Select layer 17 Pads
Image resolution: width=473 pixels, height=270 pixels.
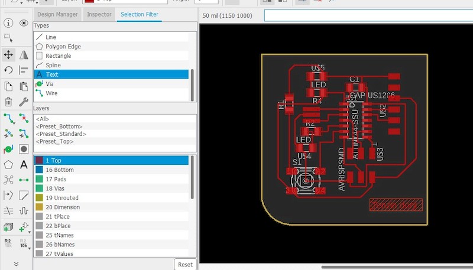pyautogui.click(x=111, y=179)
